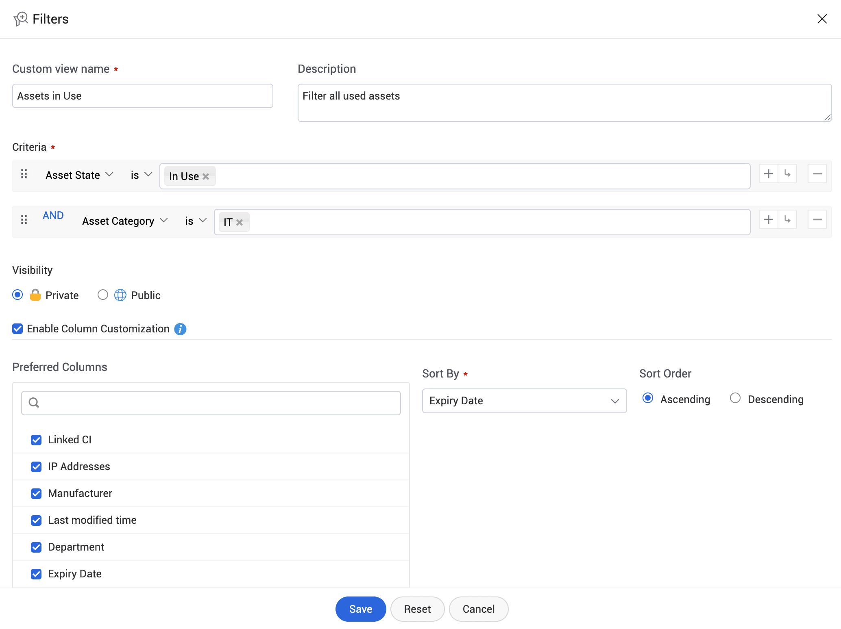Choose Descending sort order
This screenshot has height=629, width=841.
[735, 398]
